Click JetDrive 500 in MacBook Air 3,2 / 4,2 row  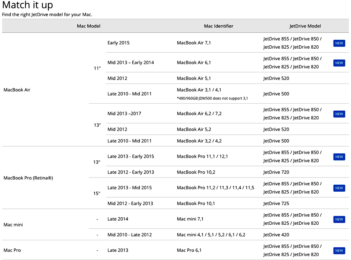276,141
